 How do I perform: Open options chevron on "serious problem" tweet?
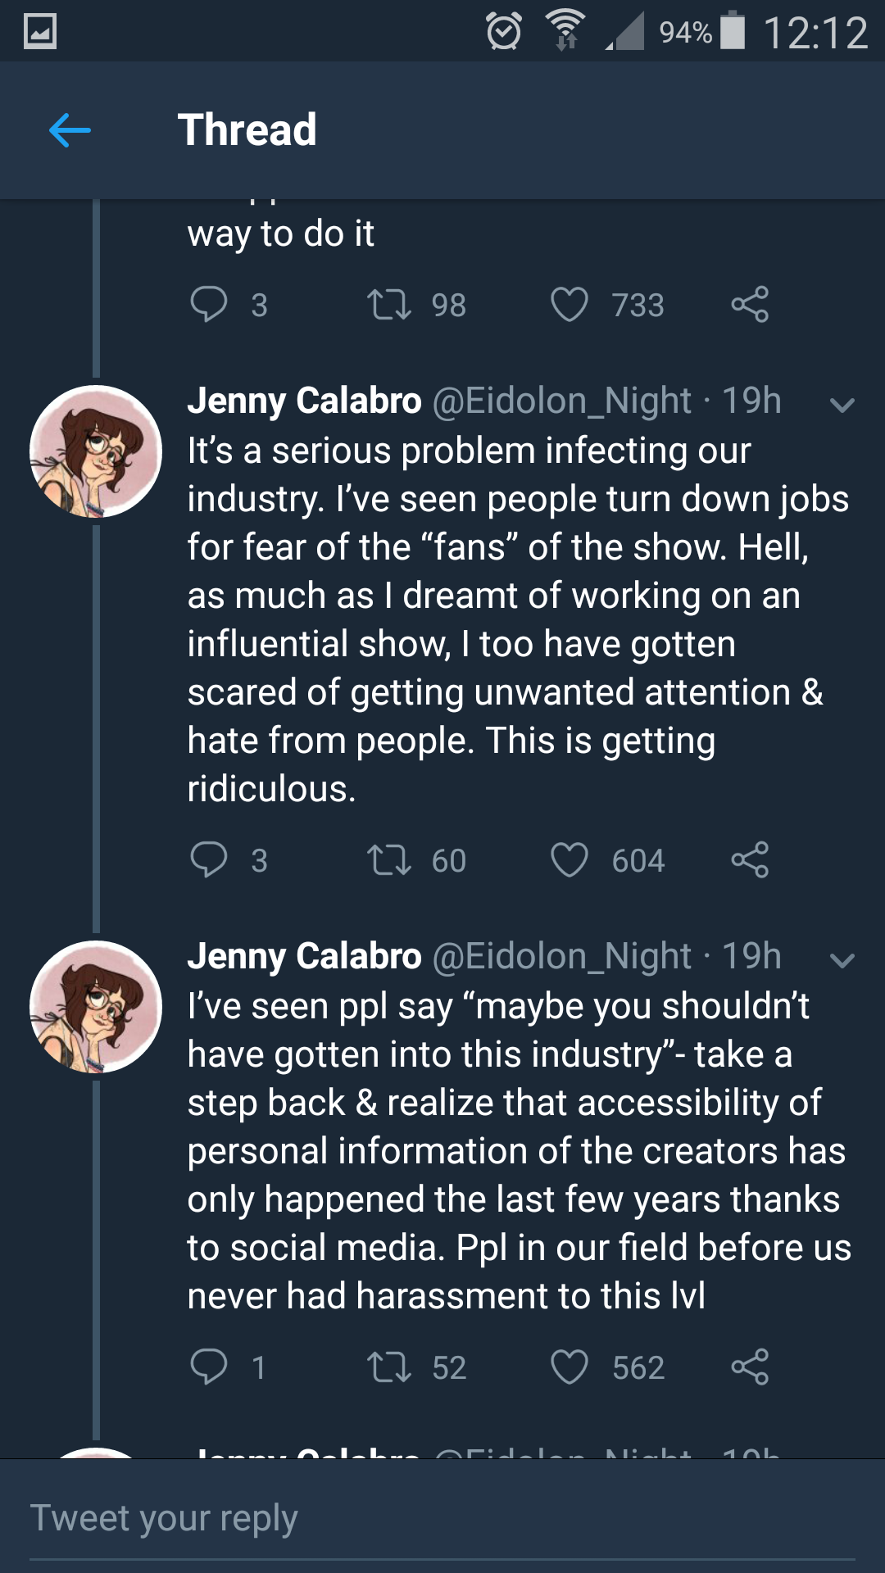point(842,405)
